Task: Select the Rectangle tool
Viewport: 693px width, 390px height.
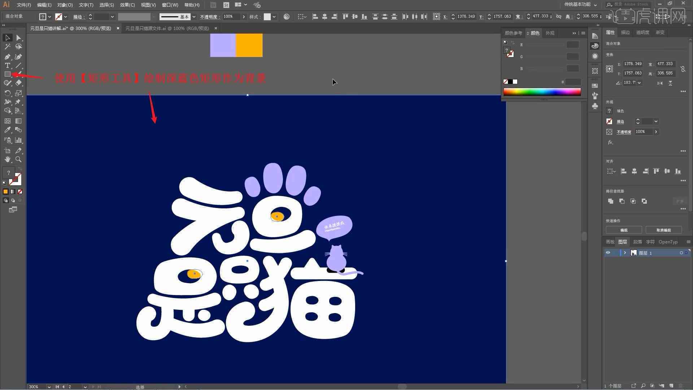Action: point(6,74)
